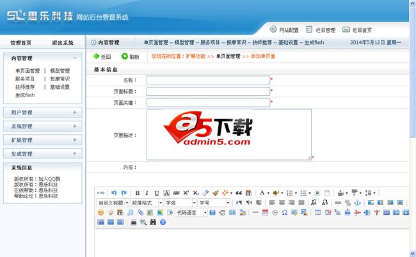Click the 返回 back button
The image size is (416, 257).
coord(102,56)
